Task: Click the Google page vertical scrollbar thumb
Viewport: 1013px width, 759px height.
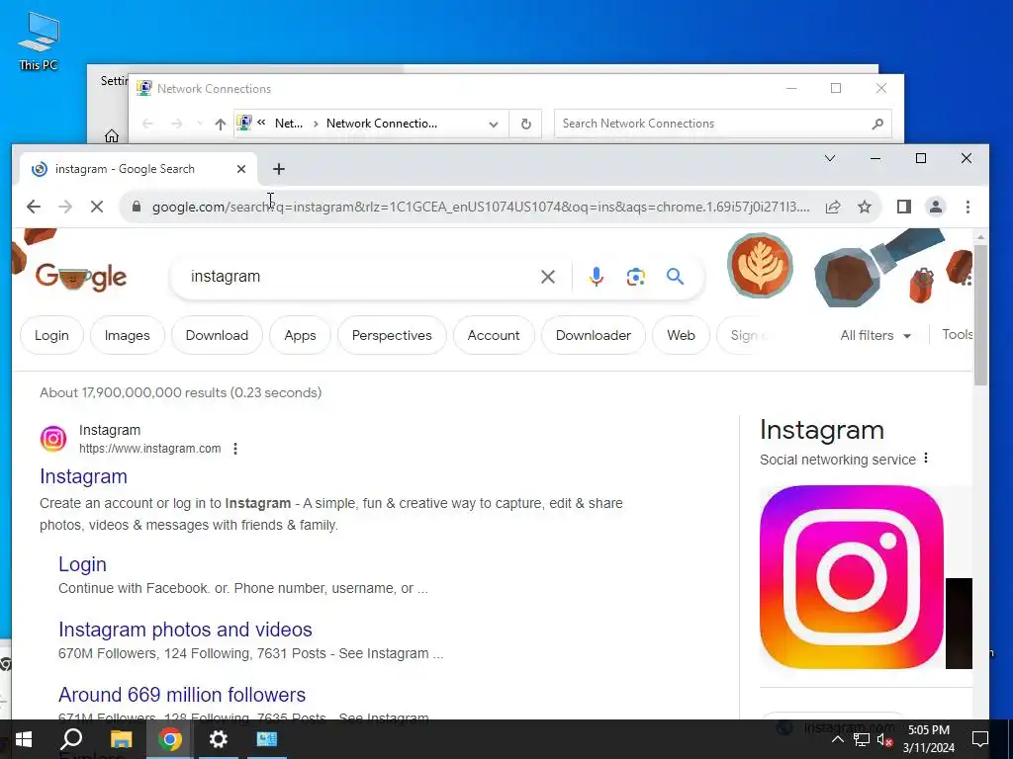Action: [x=980, y=314]
